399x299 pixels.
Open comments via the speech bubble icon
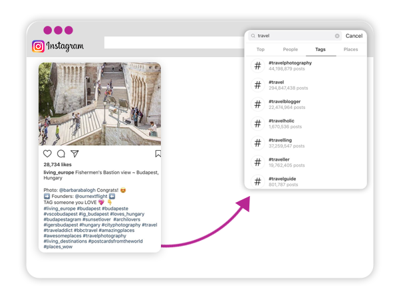coord(61,153)
